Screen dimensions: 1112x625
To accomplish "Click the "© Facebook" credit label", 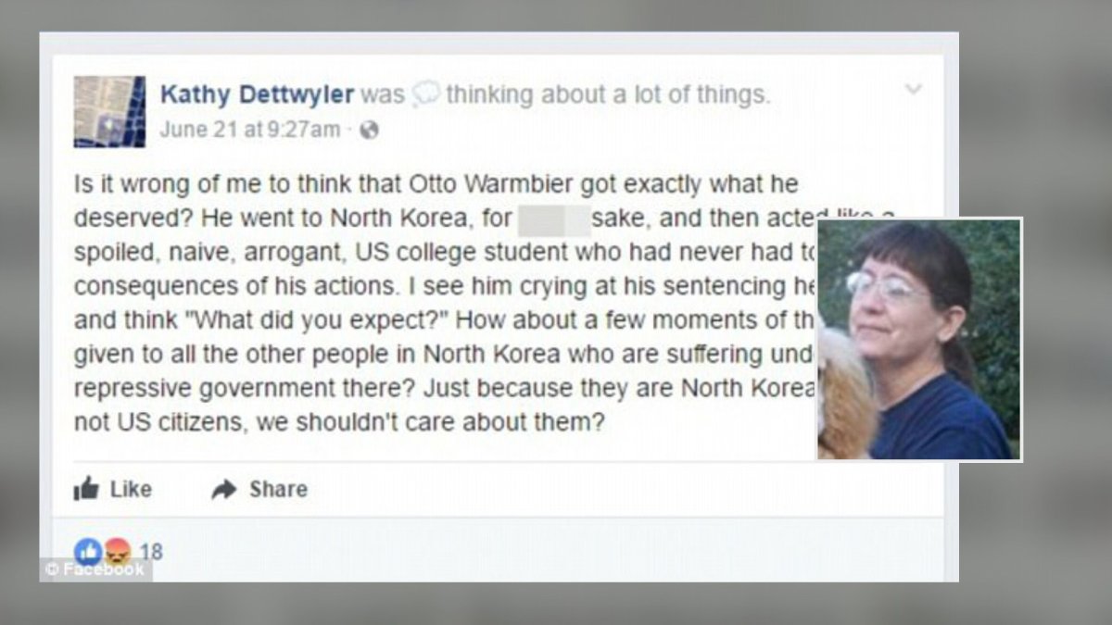I will 95,569.
